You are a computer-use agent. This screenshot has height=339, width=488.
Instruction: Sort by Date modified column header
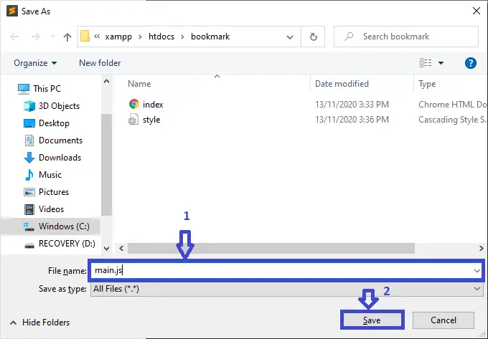(342, 84)
